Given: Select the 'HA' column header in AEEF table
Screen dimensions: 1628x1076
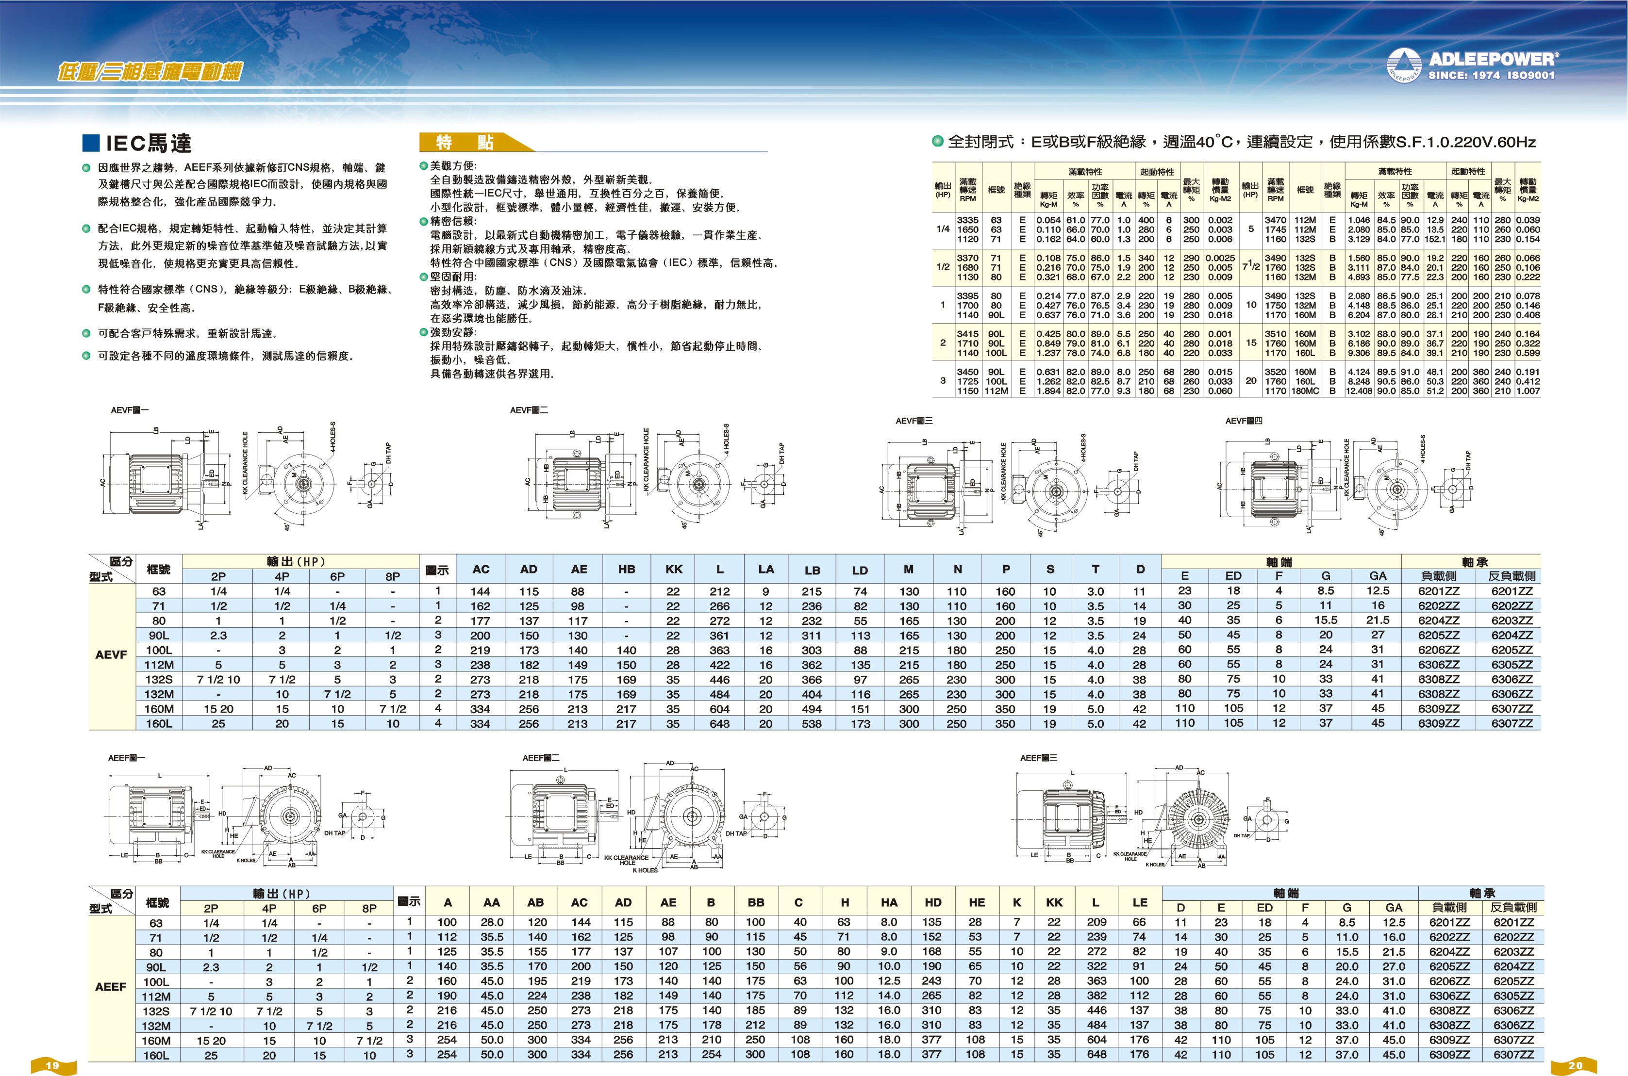Looking at the screenshot, I should (x=889, y=902).
